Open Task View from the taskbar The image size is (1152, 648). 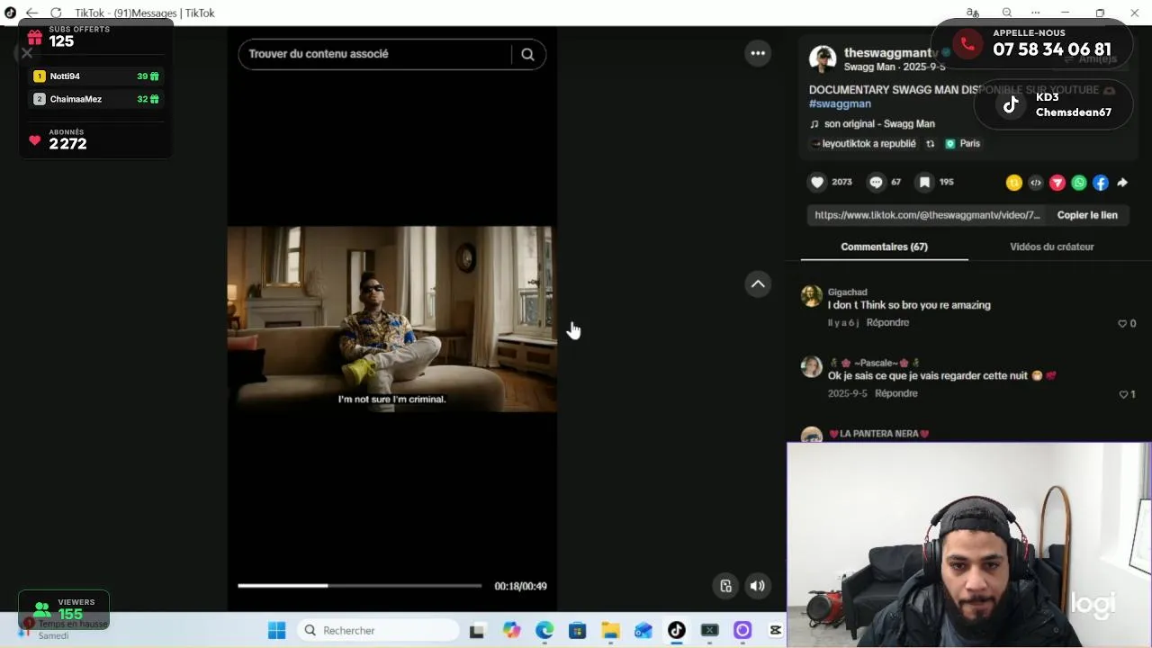[477, 630]
